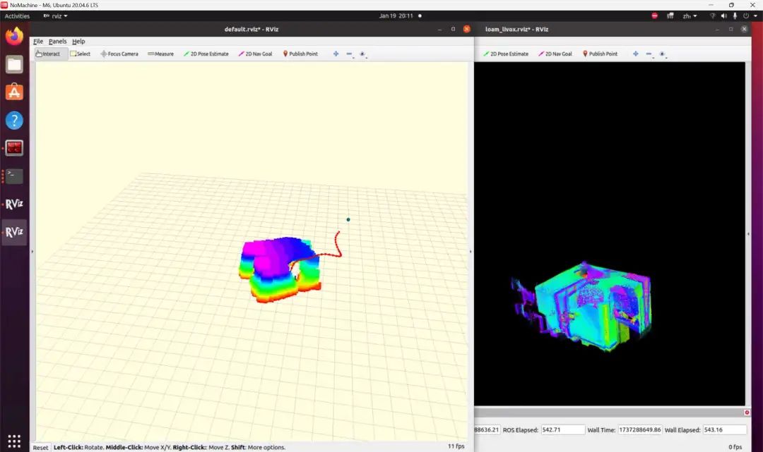The image size is (763, 452).
Task: Click the teal goal dot in default.rviz view
Action: coord(348,219)
